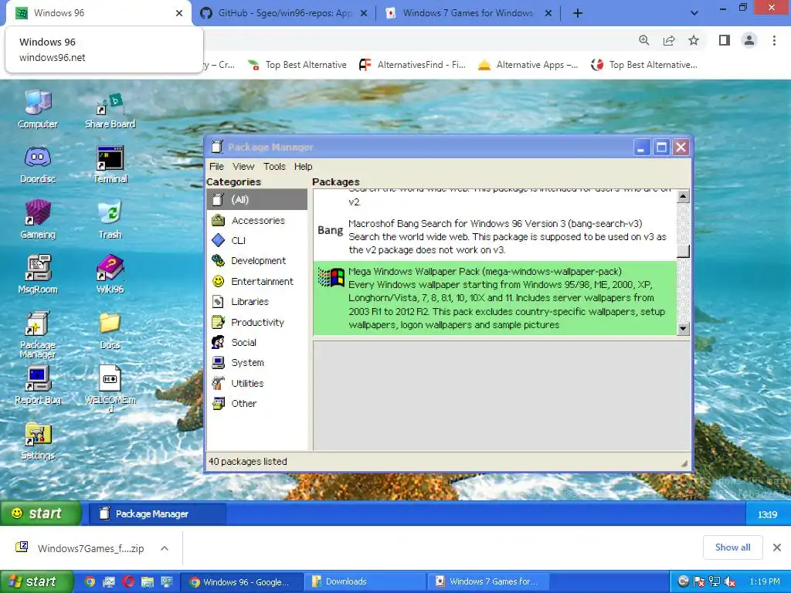Screen dimensions: 791x593
Task: Select the Social category
Action: (x=257, y=342)
